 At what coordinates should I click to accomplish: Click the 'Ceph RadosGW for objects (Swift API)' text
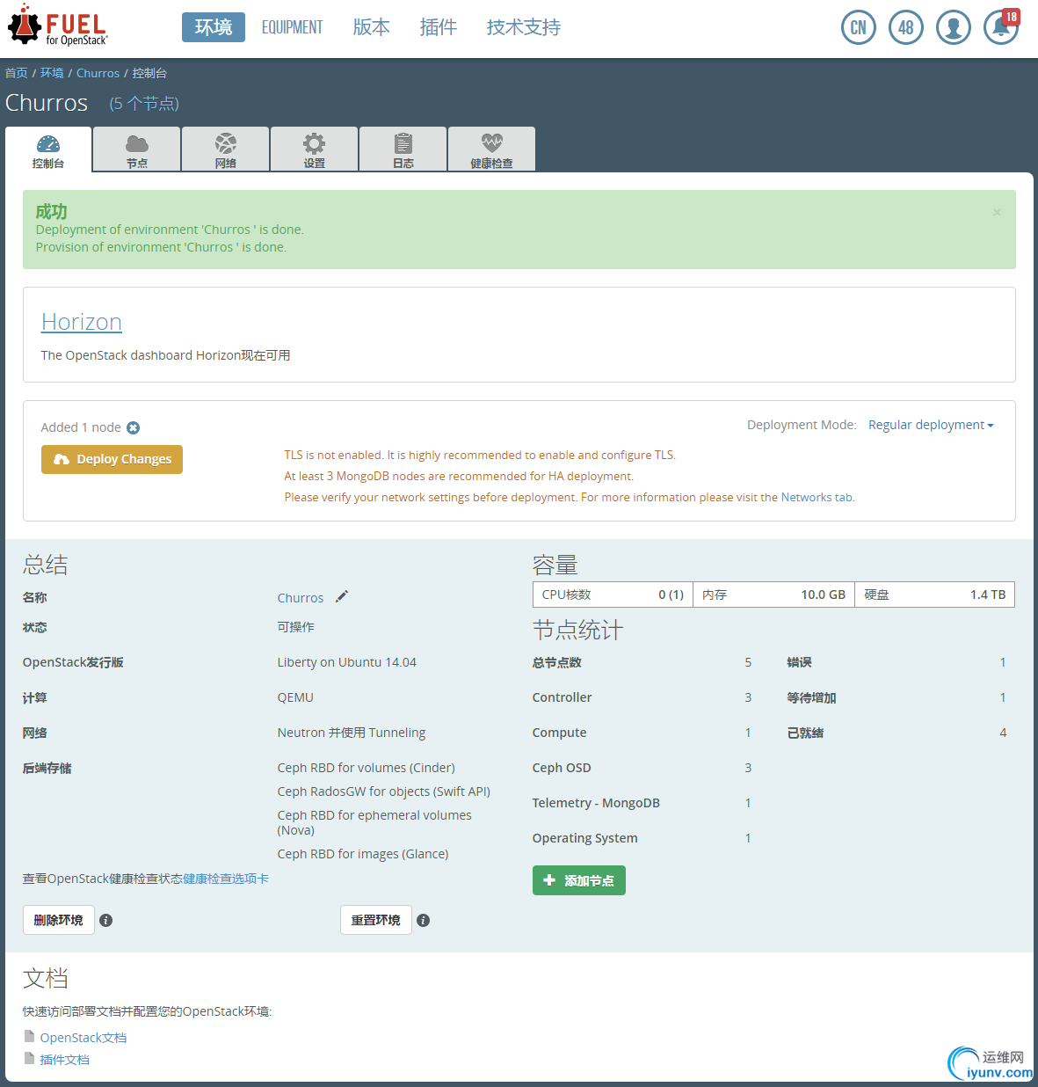coord(383,792)
